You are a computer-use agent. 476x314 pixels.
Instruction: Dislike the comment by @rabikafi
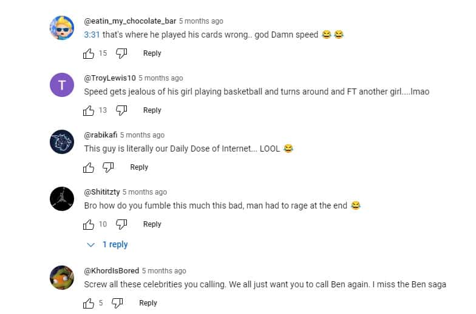pos(108,167)
